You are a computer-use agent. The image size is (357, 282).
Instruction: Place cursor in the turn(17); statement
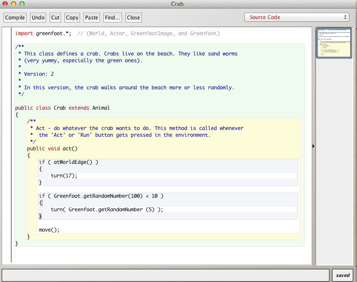coord(64,176)
